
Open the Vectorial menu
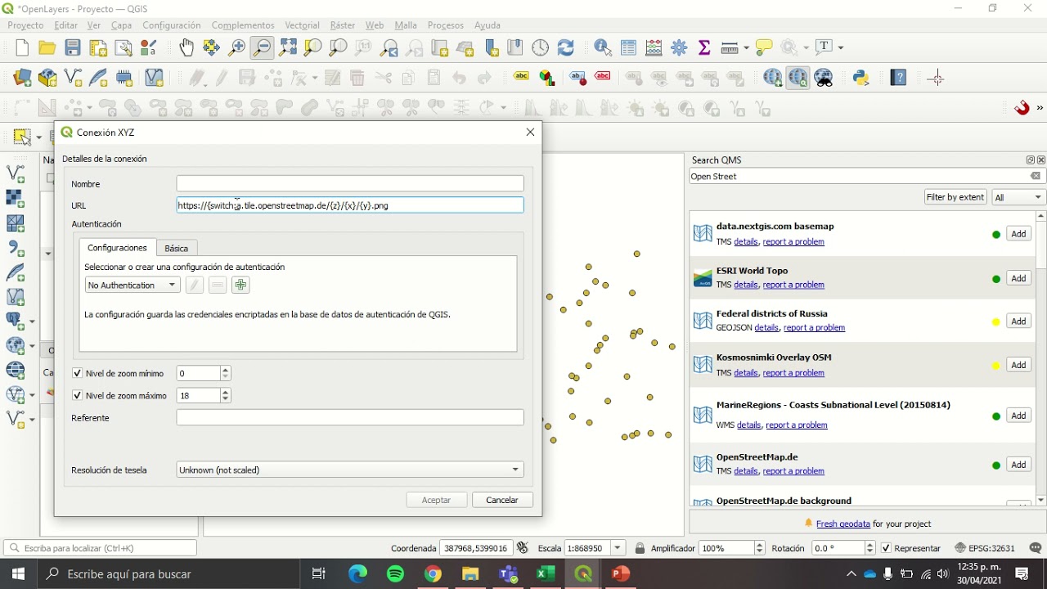(303, 25)
